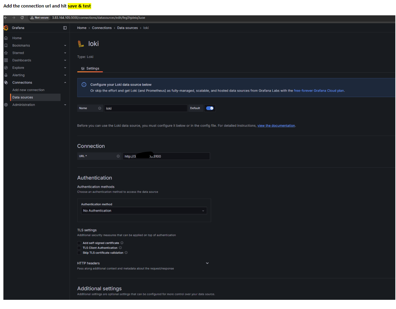Viewport: 396px width, 309px height.
Task: Click the browser address bar URL
Action: [x=98, y=18]
